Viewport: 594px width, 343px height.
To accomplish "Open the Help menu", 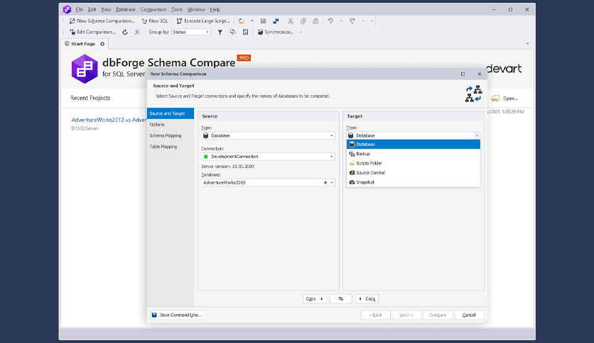I will (215, 9).
